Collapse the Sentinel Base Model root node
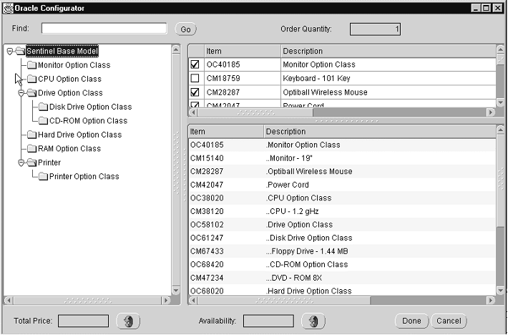 (x=10, y=52)
